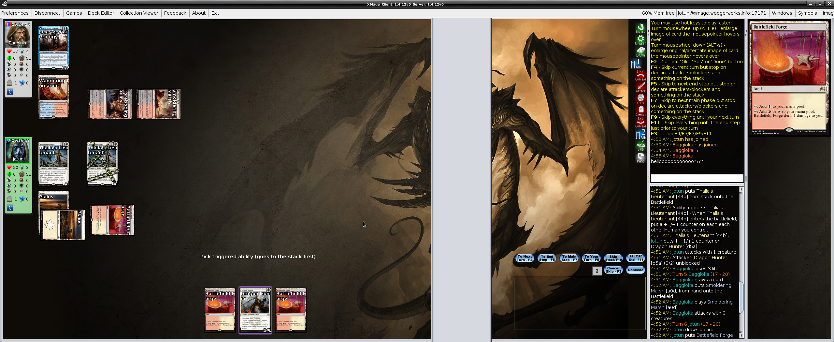Open the Deck Editor menu
Screen dimensions: 834x342
(x=101, y=13)
